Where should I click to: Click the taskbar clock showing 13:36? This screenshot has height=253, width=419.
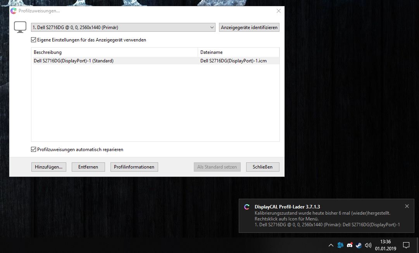click(x=385, y=245)
